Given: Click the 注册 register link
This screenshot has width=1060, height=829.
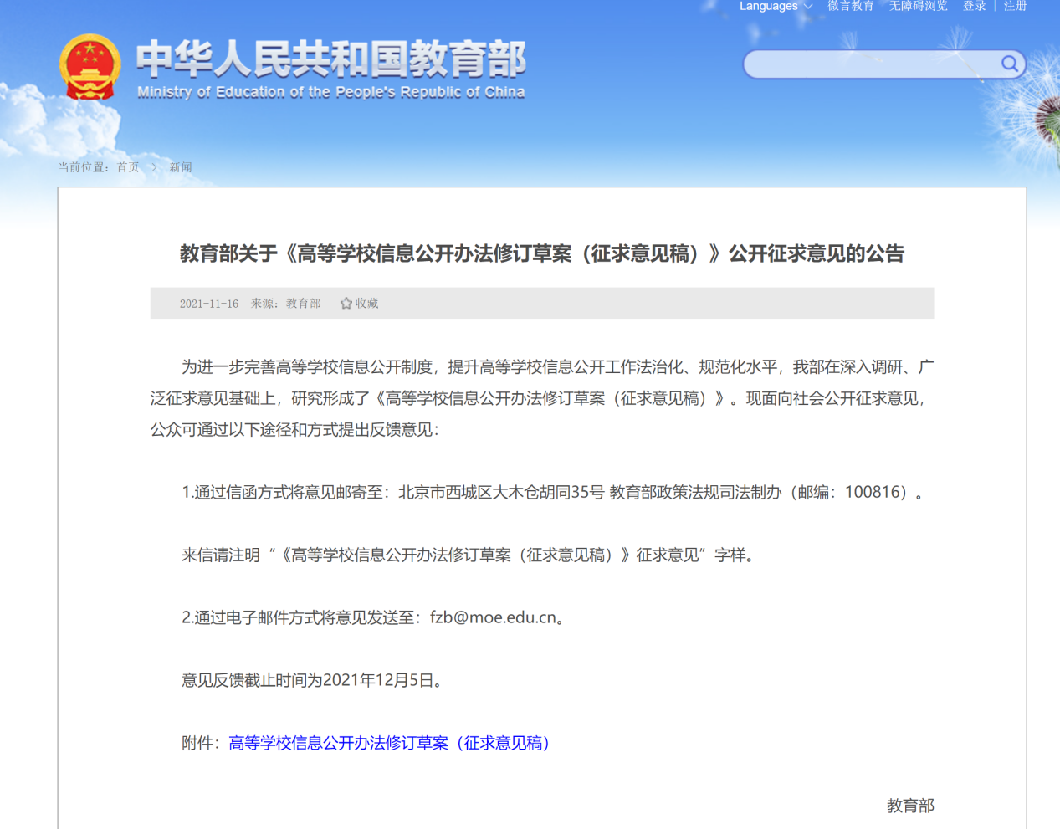Looking at the screenshot, I should (1015, 7).
